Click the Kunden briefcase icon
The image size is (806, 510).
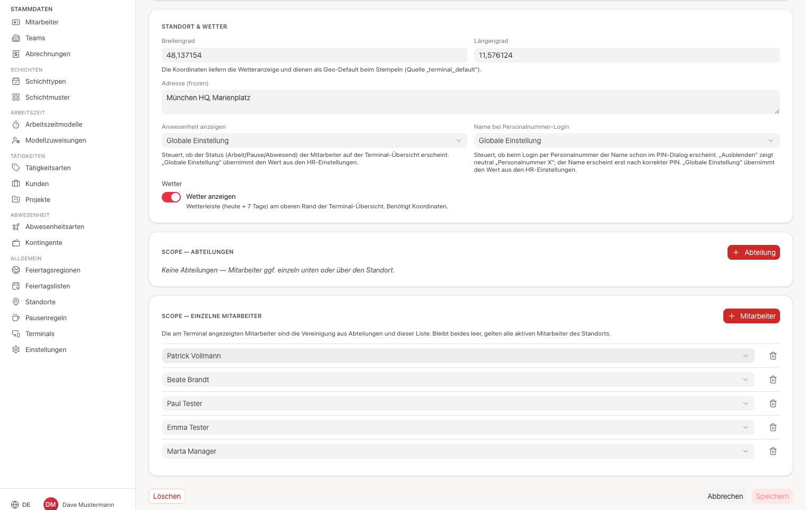coord(16,184)
